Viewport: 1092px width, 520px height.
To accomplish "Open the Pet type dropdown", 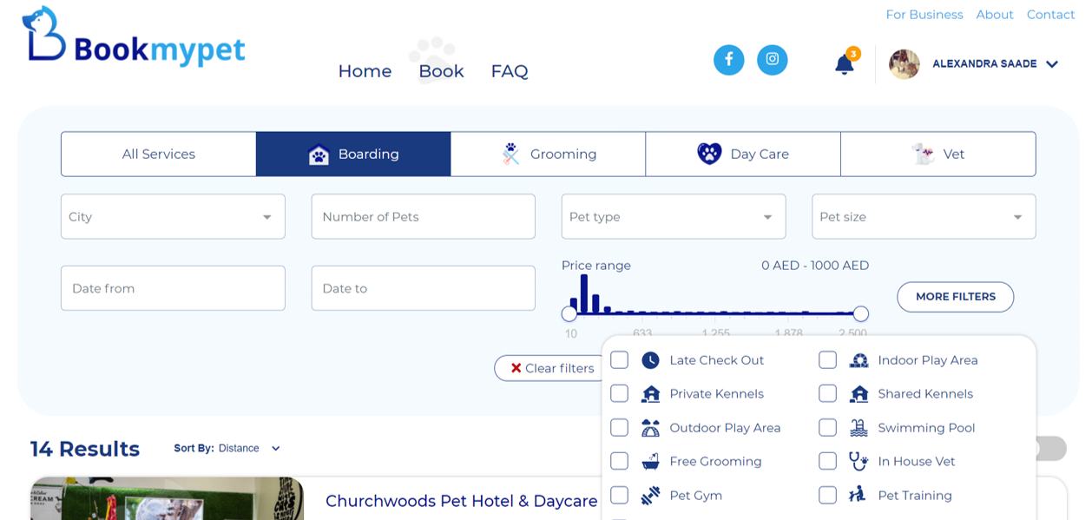I will pos(674,216).
